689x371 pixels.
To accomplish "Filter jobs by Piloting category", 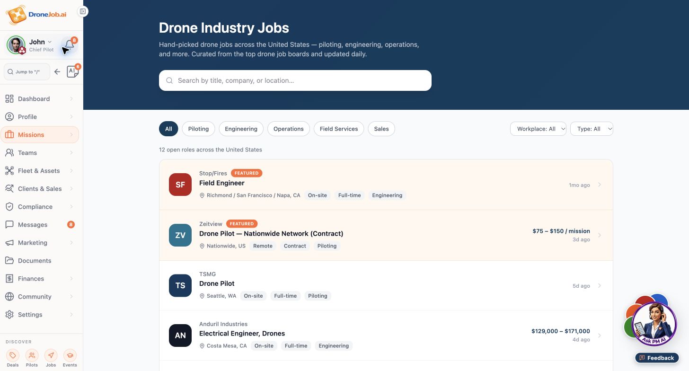I will 198,129.
